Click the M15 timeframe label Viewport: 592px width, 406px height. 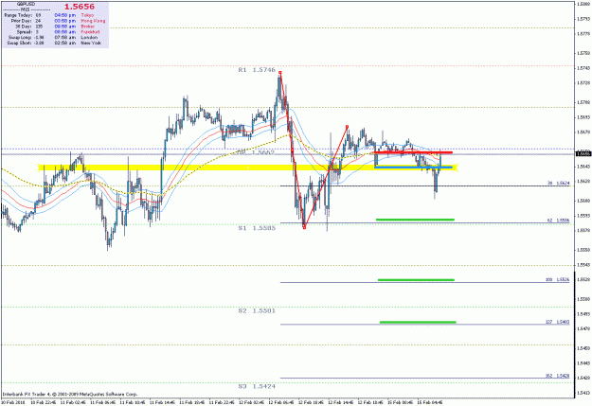(26, 9)
